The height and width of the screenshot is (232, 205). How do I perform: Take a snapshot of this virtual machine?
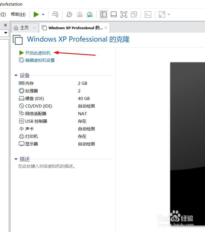click(69, 15)
